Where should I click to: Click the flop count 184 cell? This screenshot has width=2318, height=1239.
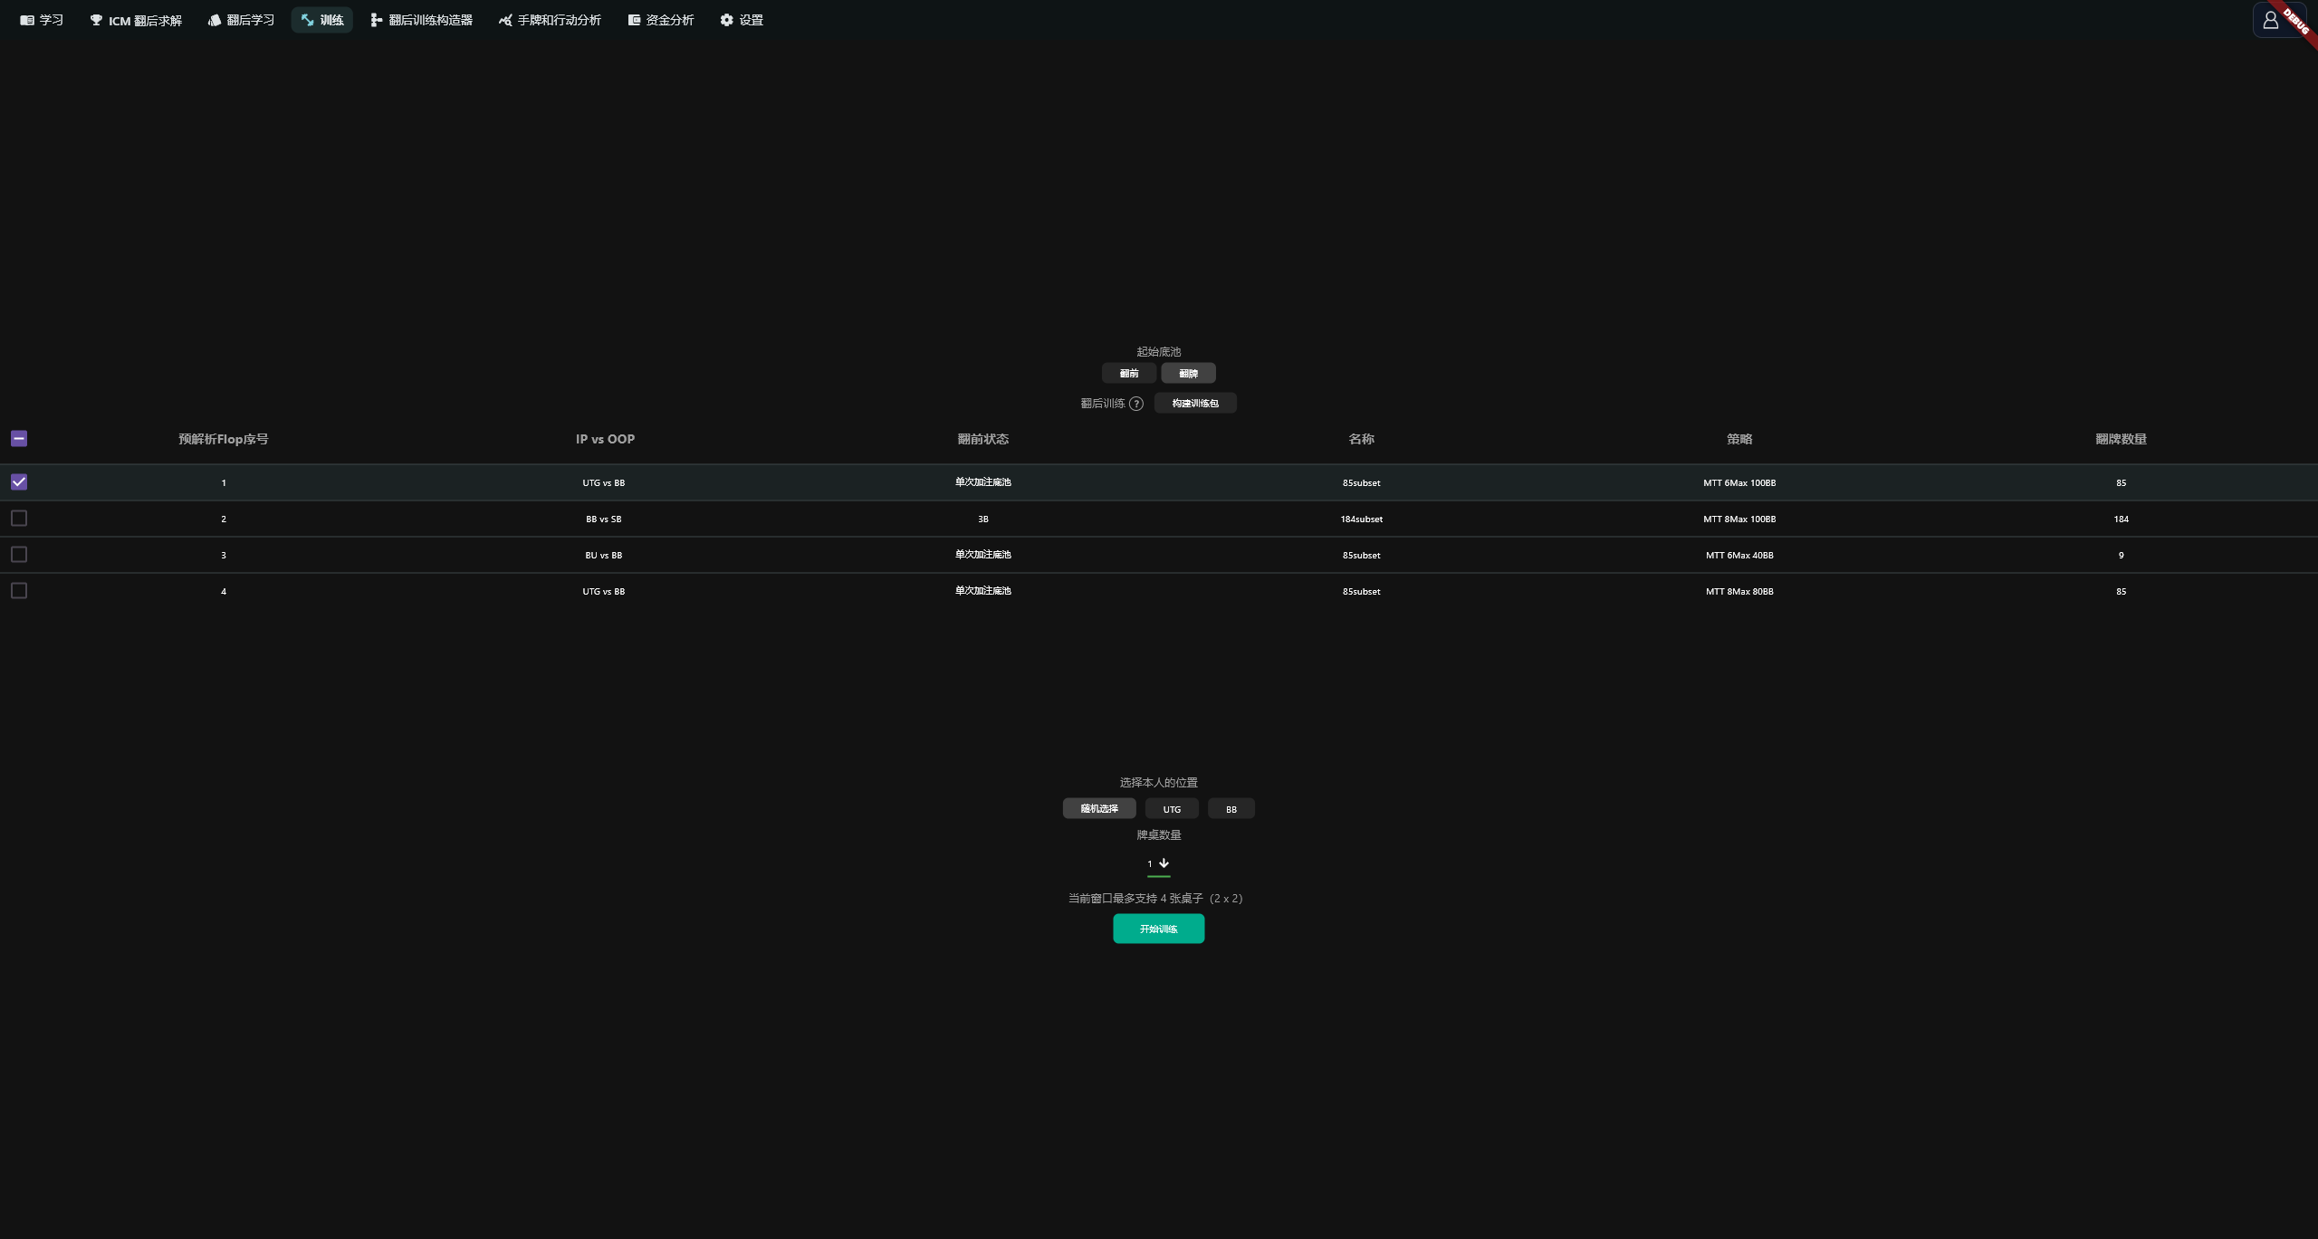2122,519
